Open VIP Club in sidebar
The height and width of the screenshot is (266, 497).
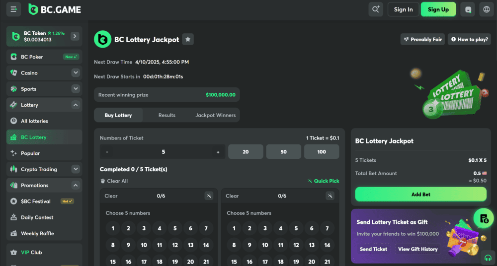[44, 253]
